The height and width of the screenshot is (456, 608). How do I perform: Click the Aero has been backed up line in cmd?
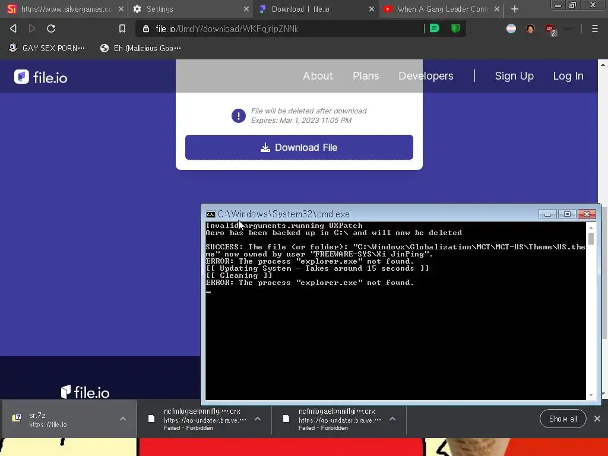pyautogui.click(x=334, y=233)
